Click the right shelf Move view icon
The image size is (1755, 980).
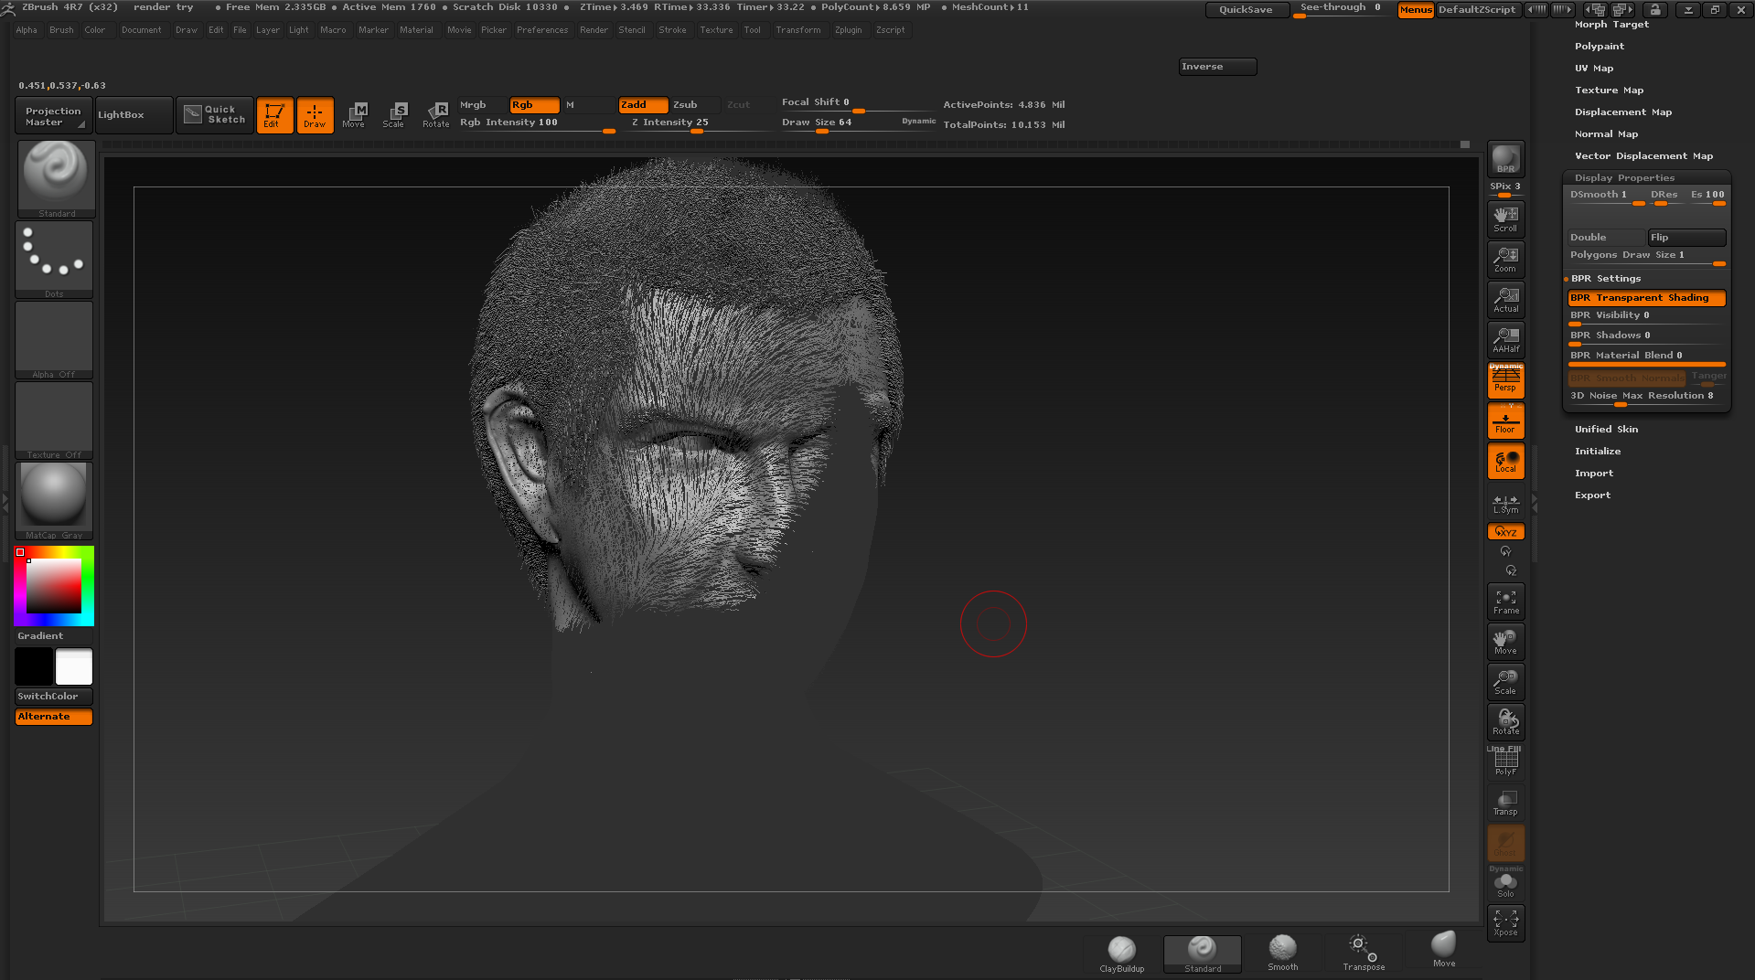1505,642
